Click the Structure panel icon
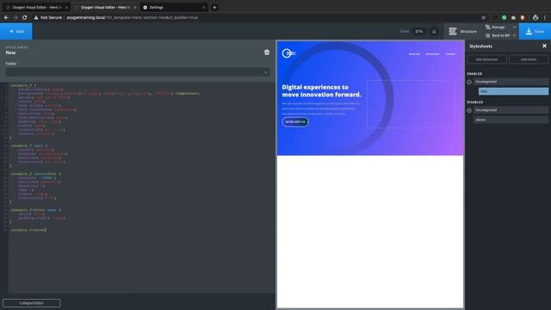Image resolution: width=551 pixels, height=310 pixels. [x=453, y=31]
